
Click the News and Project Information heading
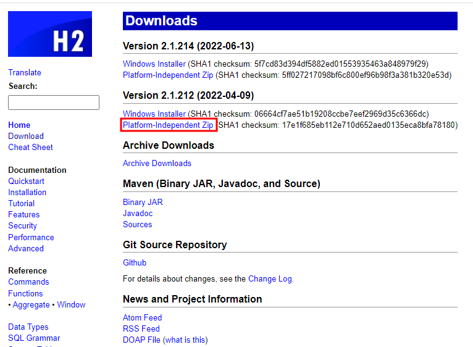(x=193, y=299)
